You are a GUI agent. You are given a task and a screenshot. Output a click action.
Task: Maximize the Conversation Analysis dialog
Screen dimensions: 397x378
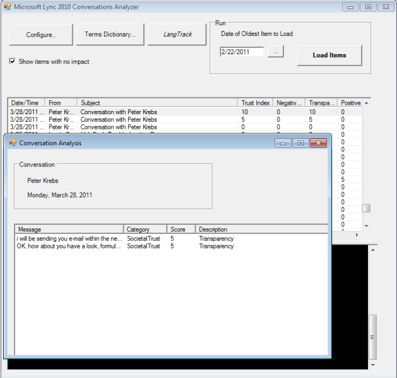coord(300,143)
